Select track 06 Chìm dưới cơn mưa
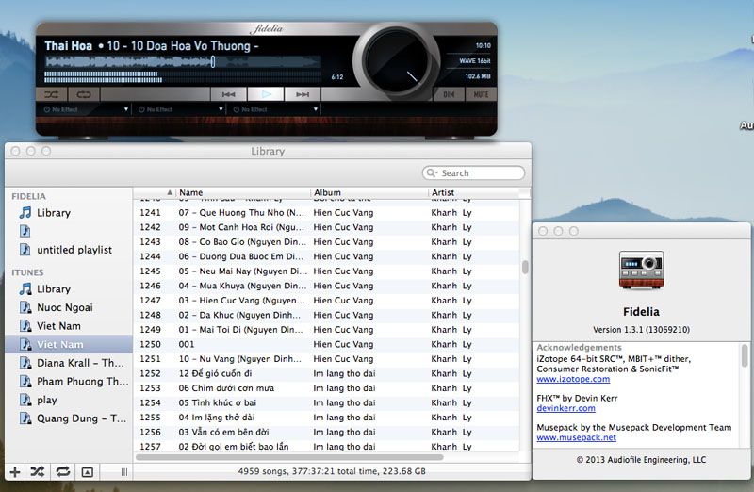Screen dimensions: 754x492 click(x=326, y=388)
